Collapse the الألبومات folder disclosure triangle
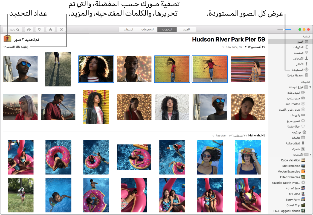Viewport: 313px width, 215px height. point(311,155)
